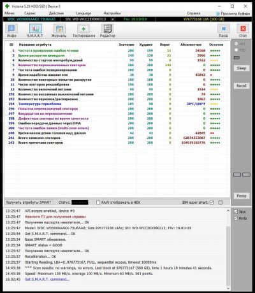Select row 241 Всего записано секторов
The width and height of the screenshot is (255, 293).
[117, 138]
